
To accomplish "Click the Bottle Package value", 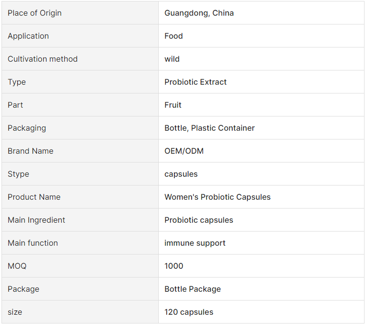I will [x=193, y=289].
